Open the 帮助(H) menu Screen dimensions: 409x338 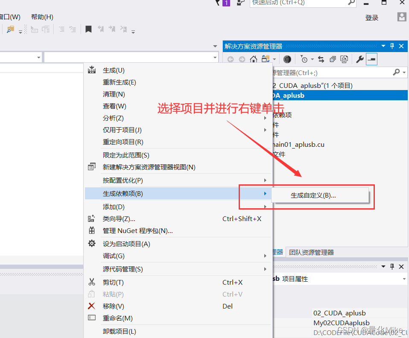click(x=41, y=17)
